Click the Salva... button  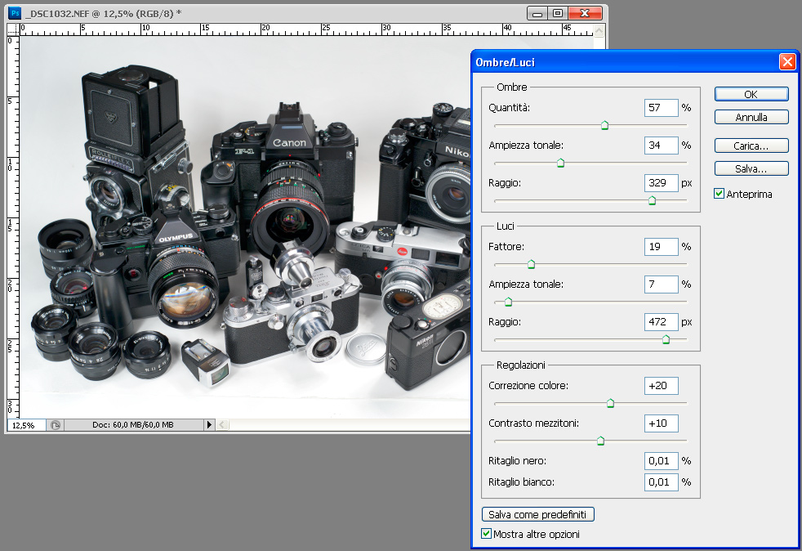751,168
